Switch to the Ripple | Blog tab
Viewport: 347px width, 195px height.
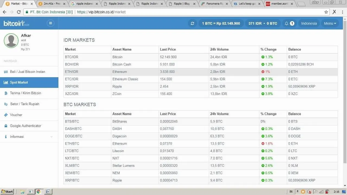(182, 4)
